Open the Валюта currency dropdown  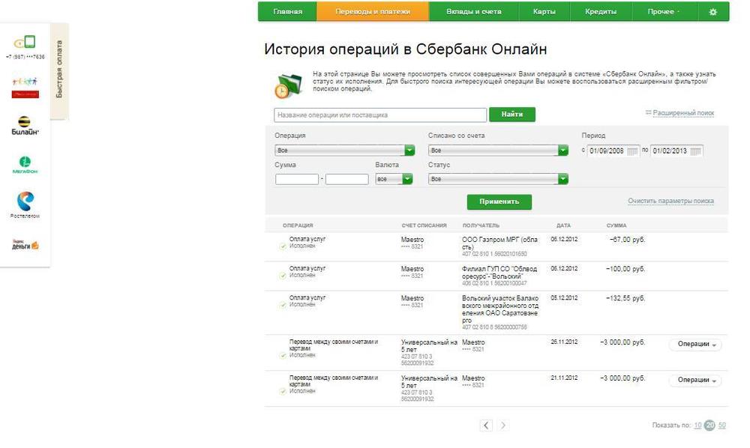[x=407, y=179]
